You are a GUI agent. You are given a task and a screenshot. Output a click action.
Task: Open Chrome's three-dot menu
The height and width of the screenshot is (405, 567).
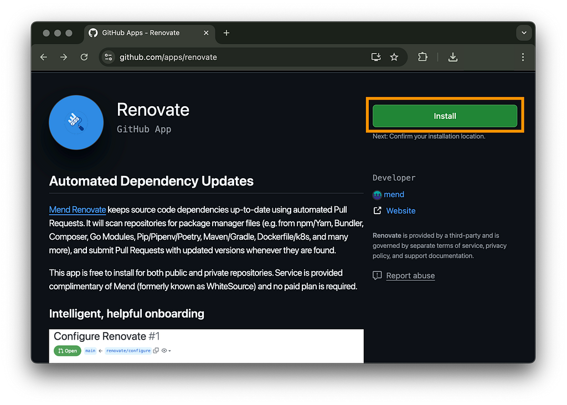523,57
